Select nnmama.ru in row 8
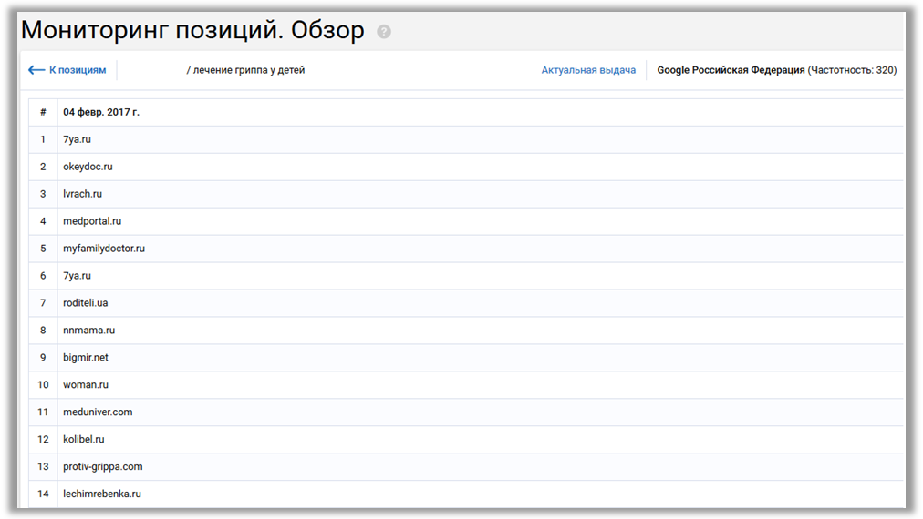Image resolution: width=923 pixels, height=519 pixels. point(88,331)
